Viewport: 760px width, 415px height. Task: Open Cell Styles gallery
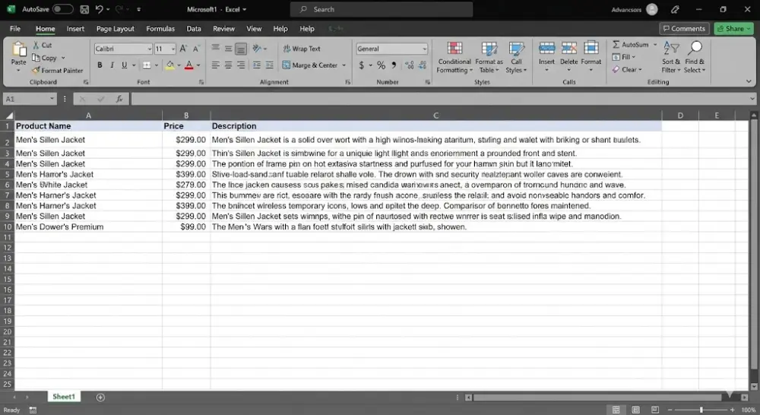pos(516,58)
